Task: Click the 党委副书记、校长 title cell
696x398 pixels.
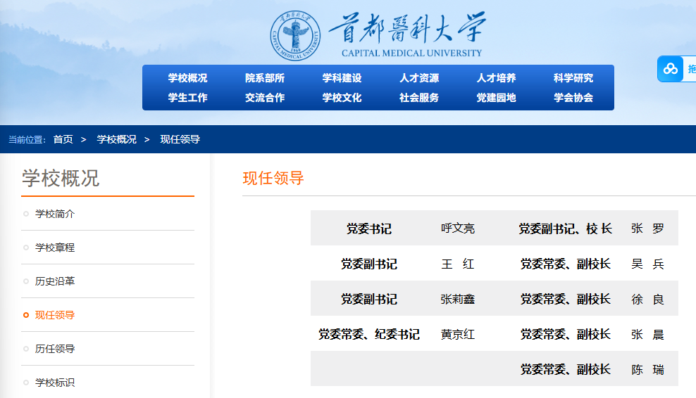Action: point(566,229)
